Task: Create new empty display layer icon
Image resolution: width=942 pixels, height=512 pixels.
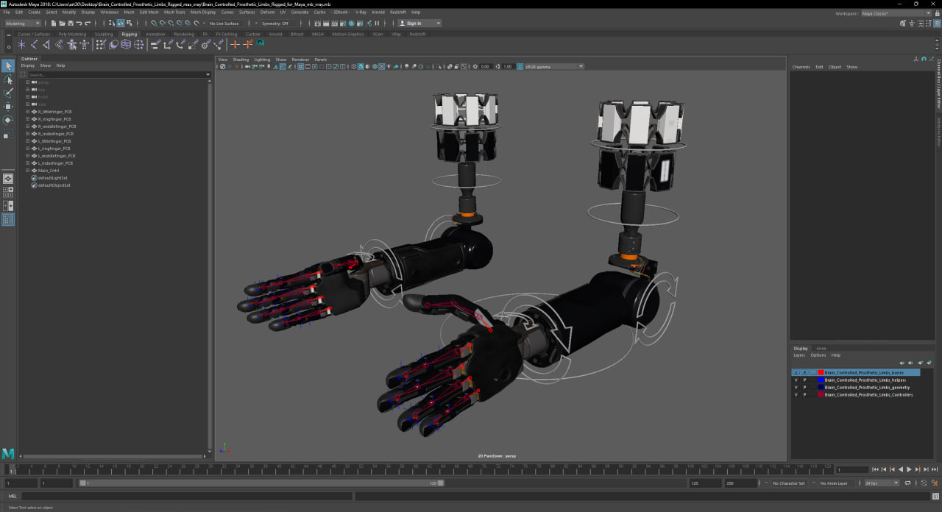Action: (x=919, y=363)
